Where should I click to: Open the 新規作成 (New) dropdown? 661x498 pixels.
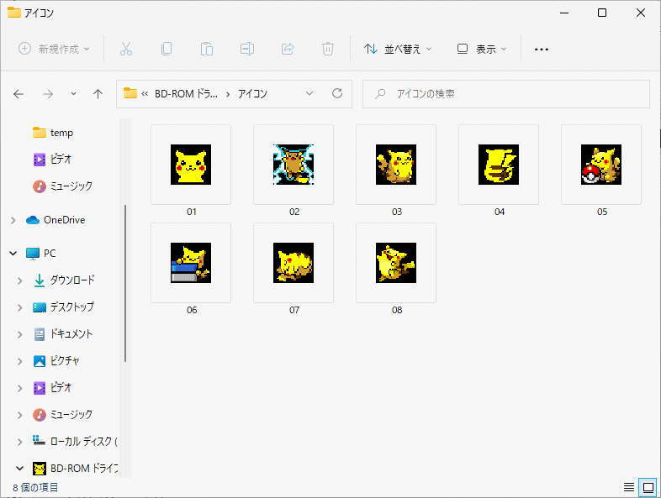coord(54,49)
